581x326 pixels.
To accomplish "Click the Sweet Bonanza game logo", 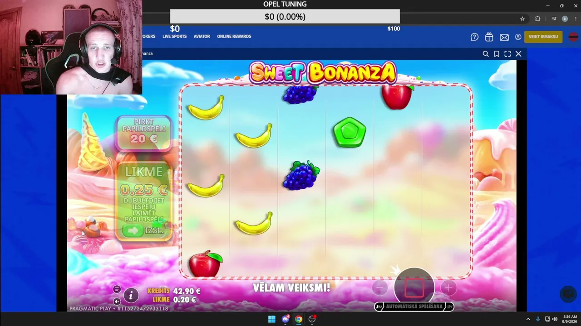I will click(323, 73).
